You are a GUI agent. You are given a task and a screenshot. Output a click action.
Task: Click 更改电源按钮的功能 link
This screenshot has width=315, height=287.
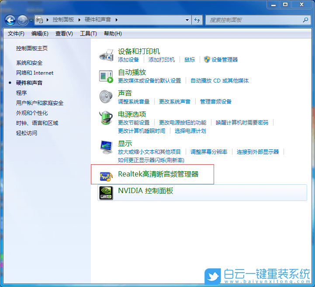coord(183,122)
